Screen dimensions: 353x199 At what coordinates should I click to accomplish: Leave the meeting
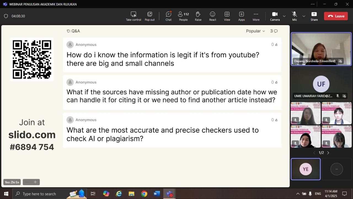(336, 16)
